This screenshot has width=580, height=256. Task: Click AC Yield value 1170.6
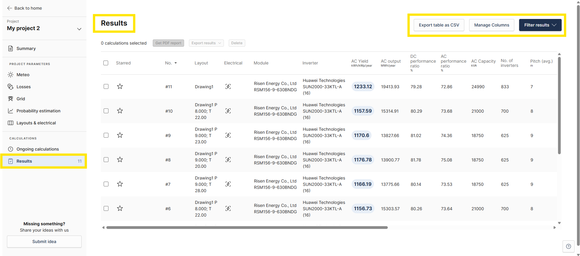(362, 135)
